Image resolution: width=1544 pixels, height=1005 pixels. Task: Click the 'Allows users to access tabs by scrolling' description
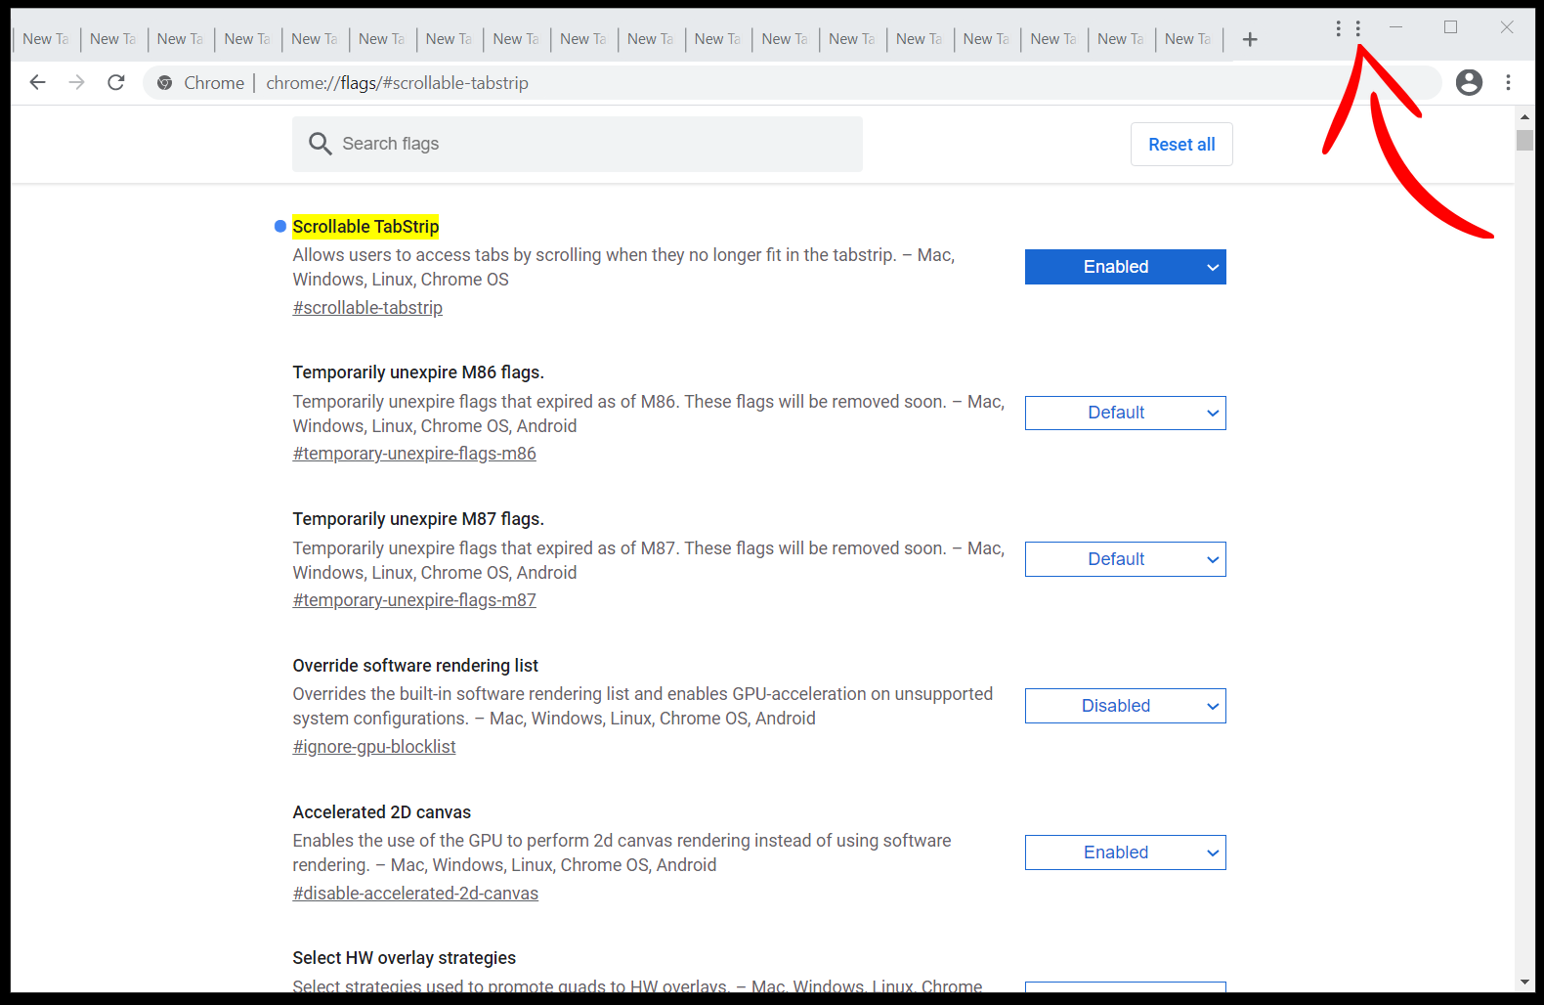(x=623, y=267)
